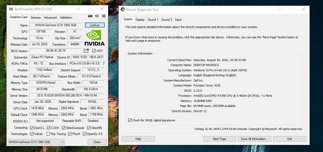Viewport: 323px width, 152px height.
Task: Select the System tab in DxDiag
Action: point(128,19)
